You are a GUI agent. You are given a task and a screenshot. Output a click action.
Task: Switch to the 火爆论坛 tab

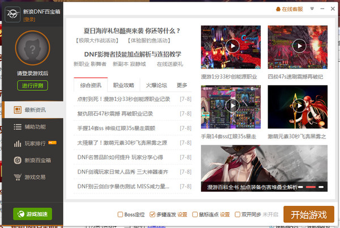156,85
